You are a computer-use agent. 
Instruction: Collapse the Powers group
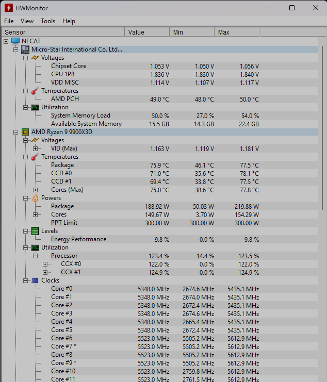pyautogui.click(x=25, y=198)
